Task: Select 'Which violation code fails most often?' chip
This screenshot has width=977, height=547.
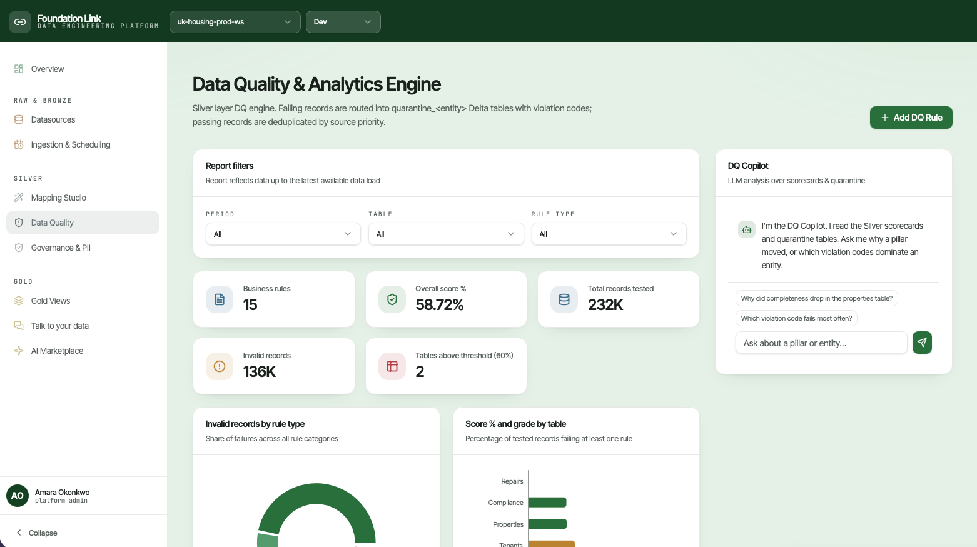Action: click(x=796, y=318)
